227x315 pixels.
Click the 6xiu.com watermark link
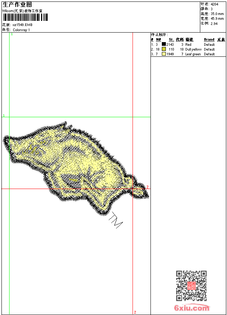(x=192, y=308)
